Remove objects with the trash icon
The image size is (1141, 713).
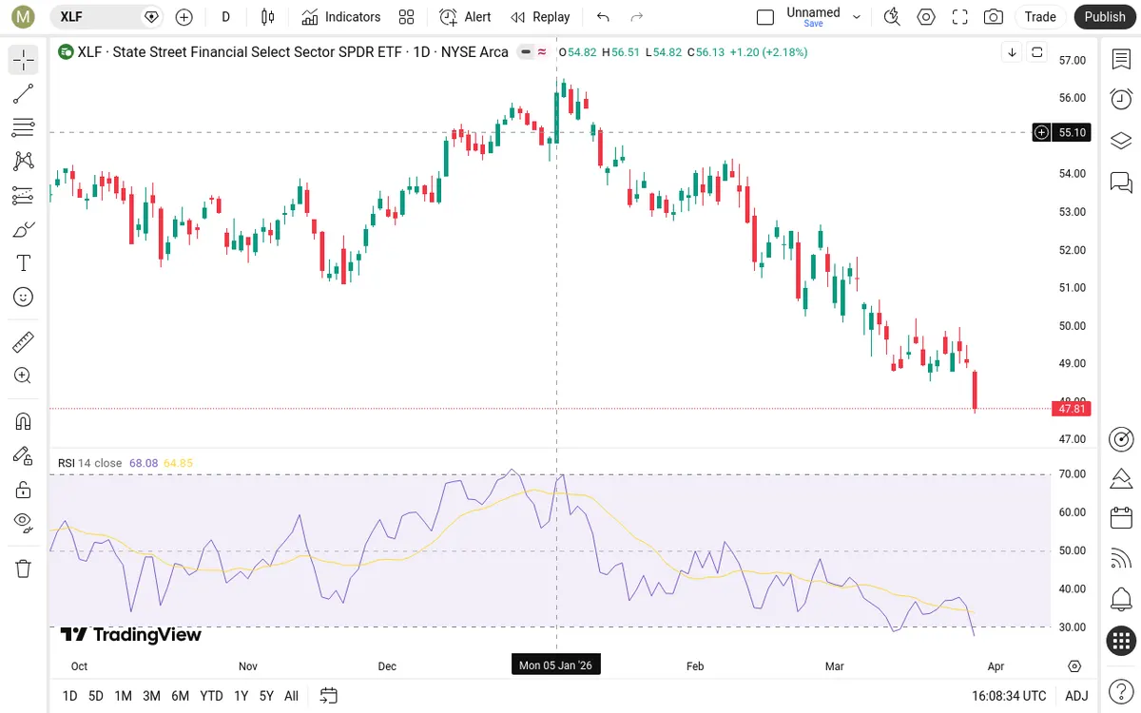(24, 568)
